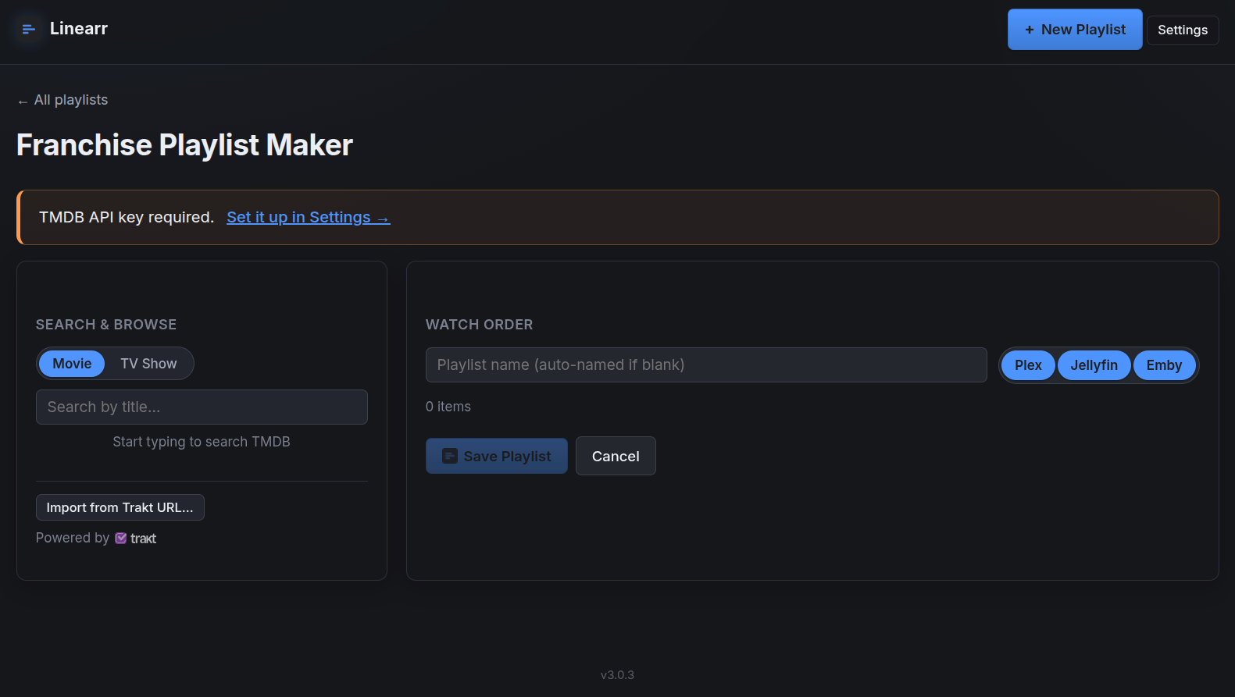Click the 'Start typing to search TMDB' hint
This screenshot has height=697, width=1235.
[x=202, y=442]
